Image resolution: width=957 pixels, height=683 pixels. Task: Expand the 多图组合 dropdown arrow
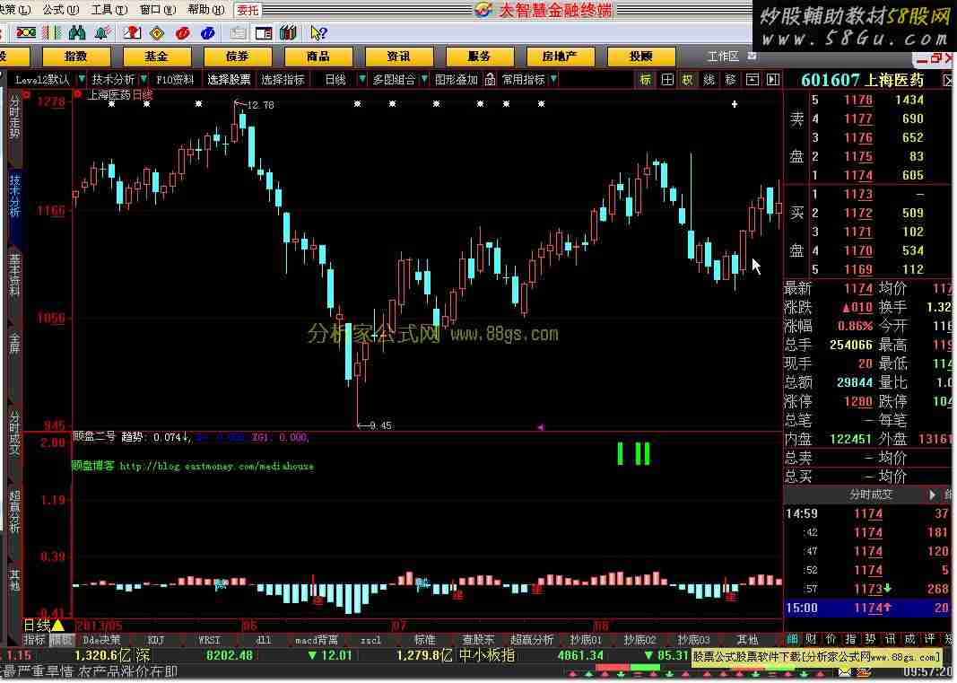point(424,79)
